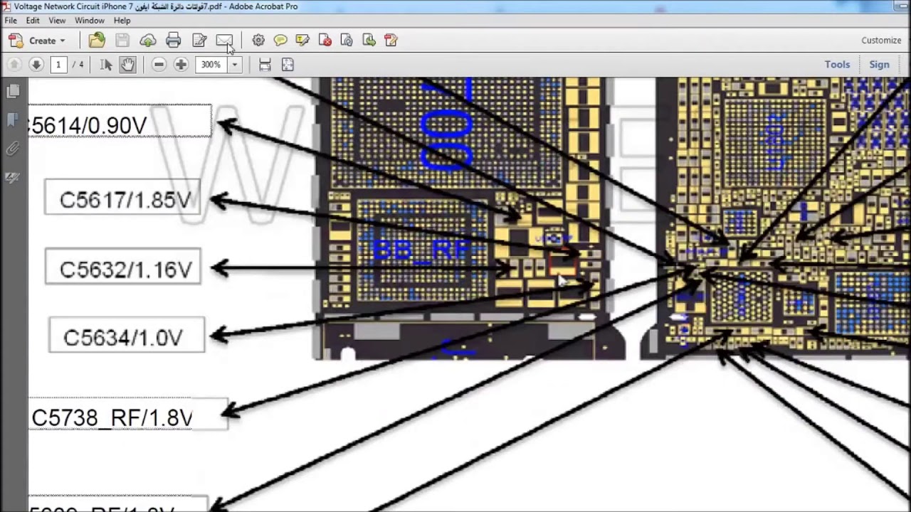911x512 pixels.
Task: Click the cloud upload icon
Action: pos(148,41)
